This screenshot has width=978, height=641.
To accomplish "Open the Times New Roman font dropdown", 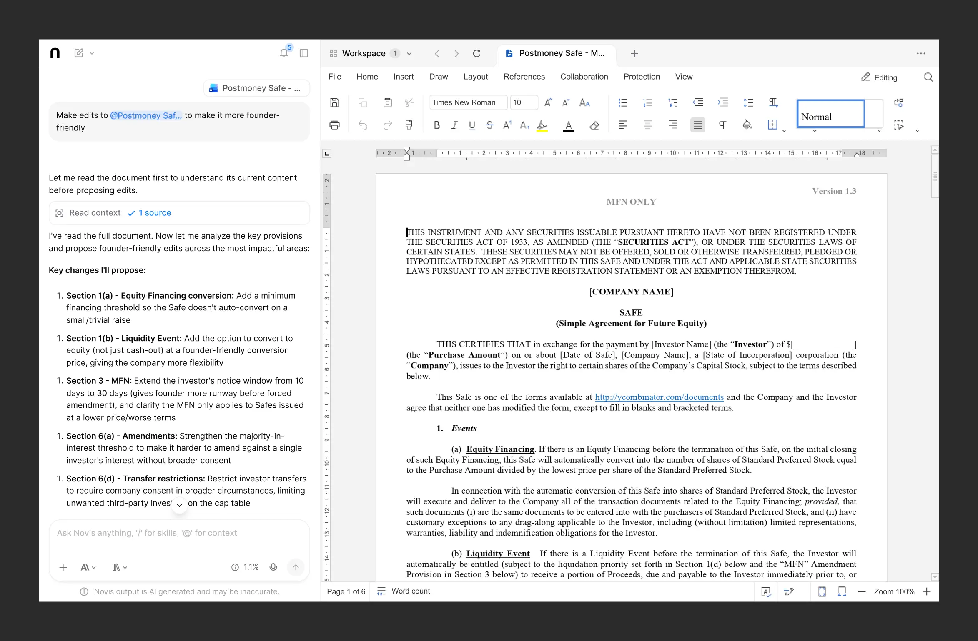I will [468, 102].
